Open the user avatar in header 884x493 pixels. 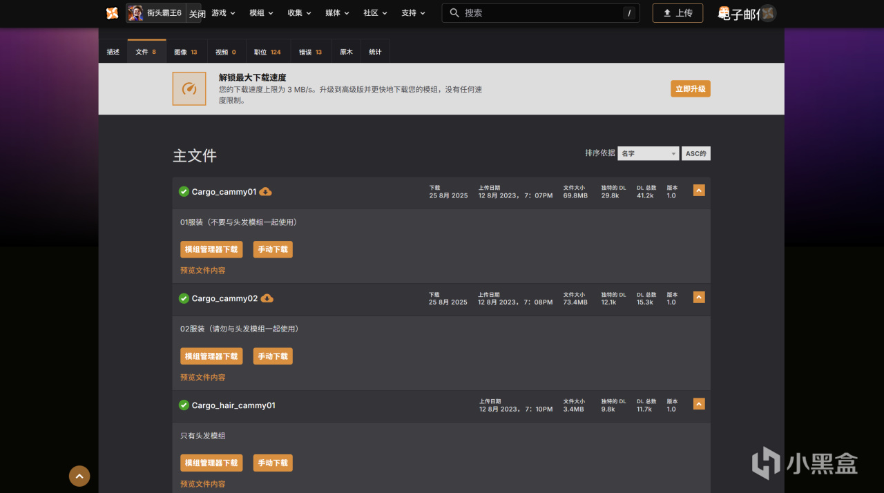(x=767, y=13)
